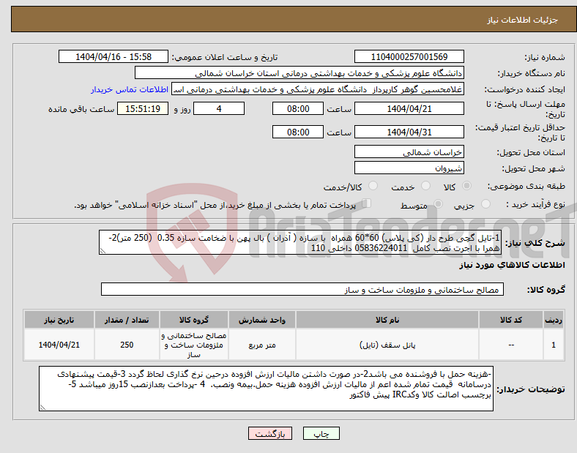577x453 pixels.
Task: Select the خدمت radio button
Action: [x=425, y=186]
